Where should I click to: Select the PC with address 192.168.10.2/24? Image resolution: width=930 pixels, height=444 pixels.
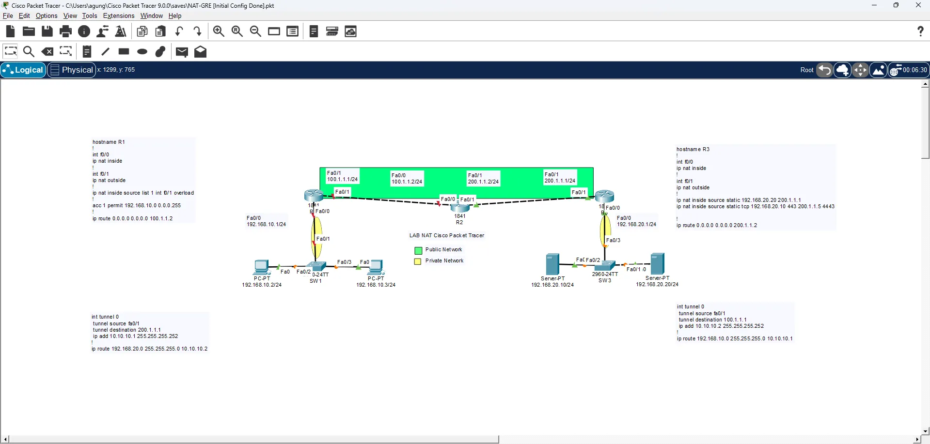coord(262,267)
